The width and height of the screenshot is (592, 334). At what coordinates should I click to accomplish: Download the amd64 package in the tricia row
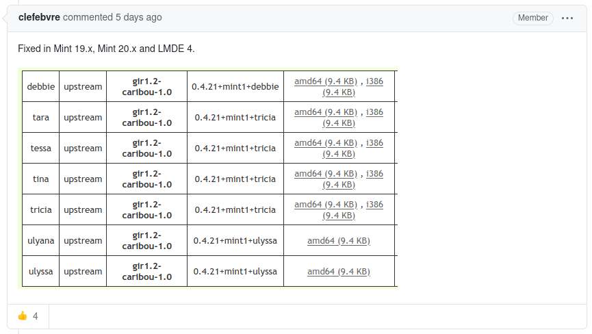326,205
